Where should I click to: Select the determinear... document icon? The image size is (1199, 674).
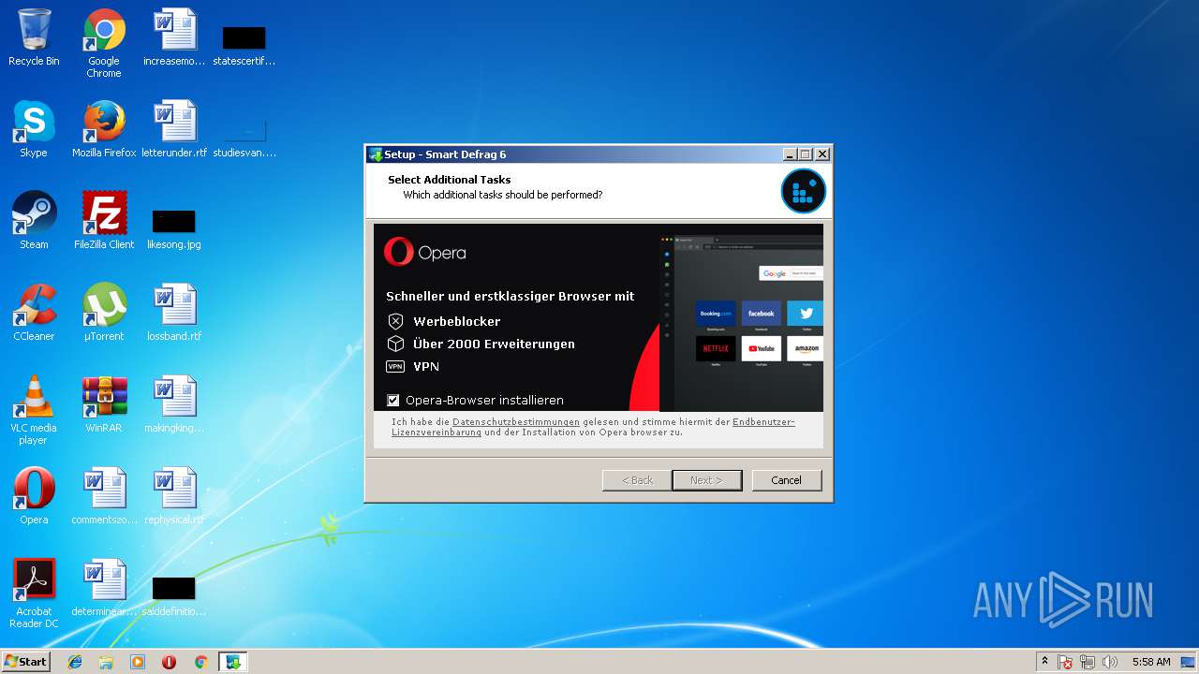coord(104,588)
